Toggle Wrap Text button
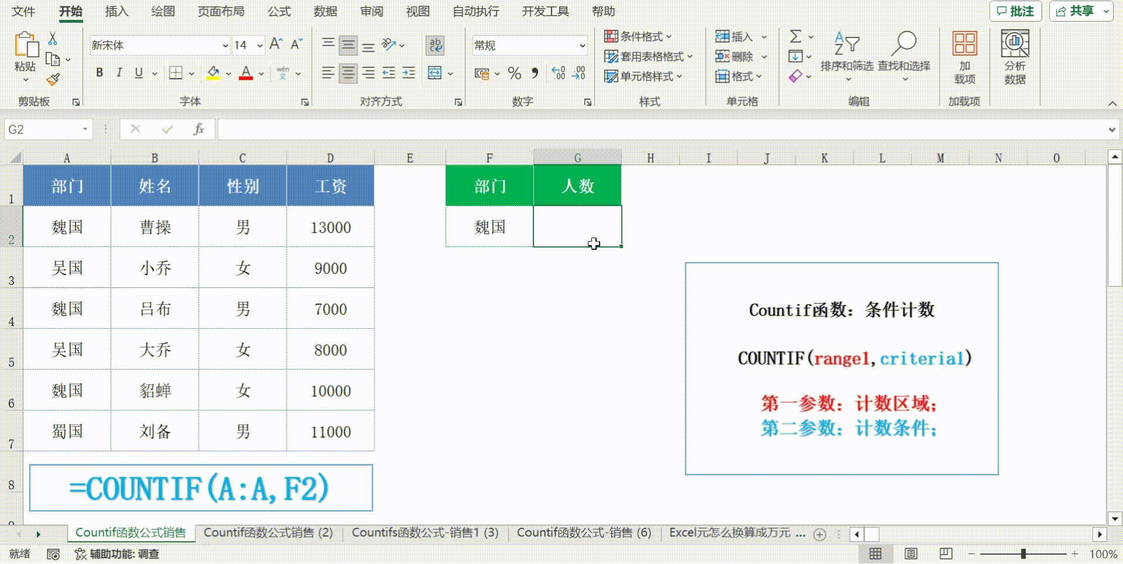Screen dimensions: 1123x564 [435, 45]
